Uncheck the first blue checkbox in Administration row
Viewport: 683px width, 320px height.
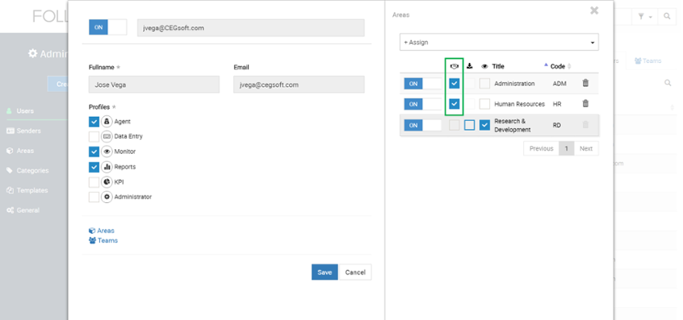tap(455, 84)
